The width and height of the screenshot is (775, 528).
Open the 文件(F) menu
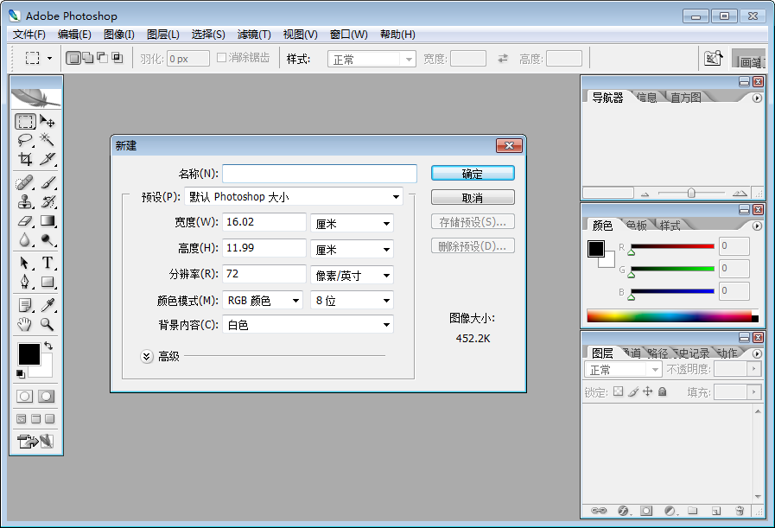[29, 34]
